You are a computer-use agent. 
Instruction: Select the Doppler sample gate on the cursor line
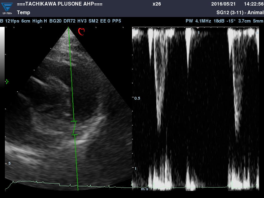coord(74,128)
